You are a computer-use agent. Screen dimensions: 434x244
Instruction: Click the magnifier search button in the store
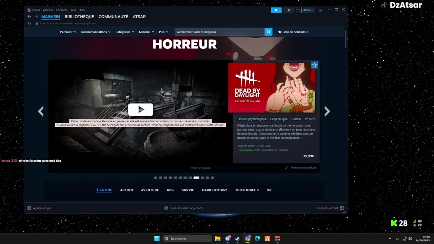click(269, 32)
